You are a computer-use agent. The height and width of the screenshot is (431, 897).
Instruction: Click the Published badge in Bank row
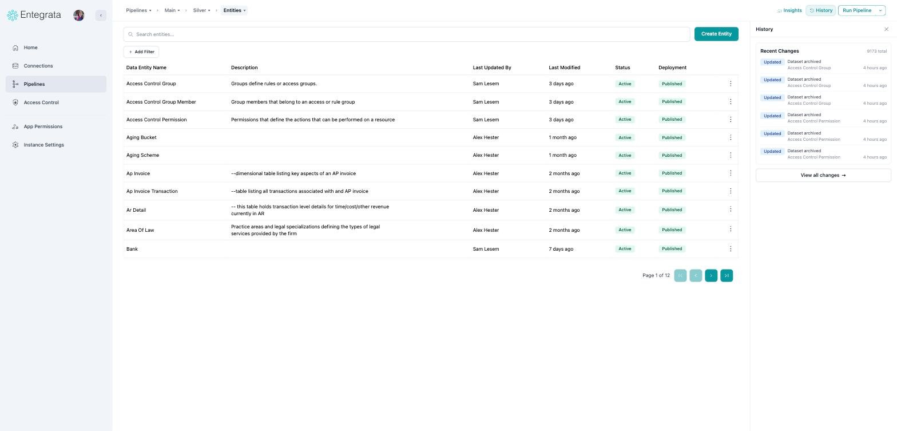(x=672, y=249)
